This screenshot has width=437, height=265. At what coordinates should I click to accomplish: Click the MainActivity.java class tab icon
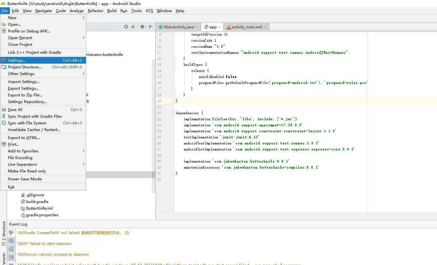[x=161, y=27]
